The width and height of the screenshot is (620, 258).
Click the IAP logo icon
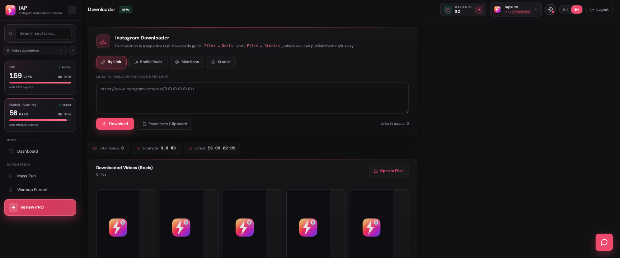(x=10, y=10)
